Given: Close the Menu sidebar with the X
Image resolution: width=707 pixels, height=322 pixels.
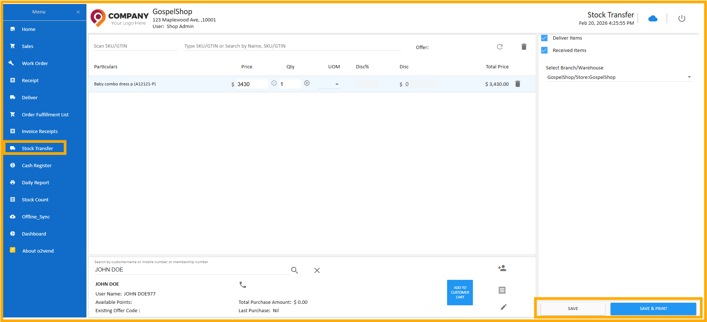Looking at the screenshot, I should pos(78,12).
